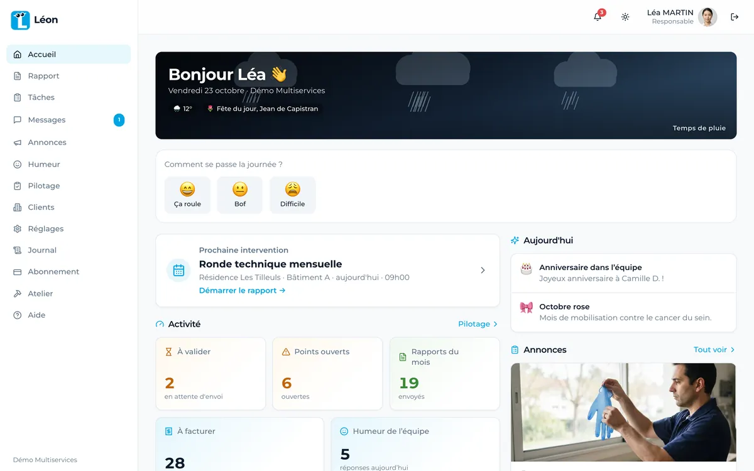Click the unread badge on Messages
This screenshot has height=471, width=754.
[119, 120]
